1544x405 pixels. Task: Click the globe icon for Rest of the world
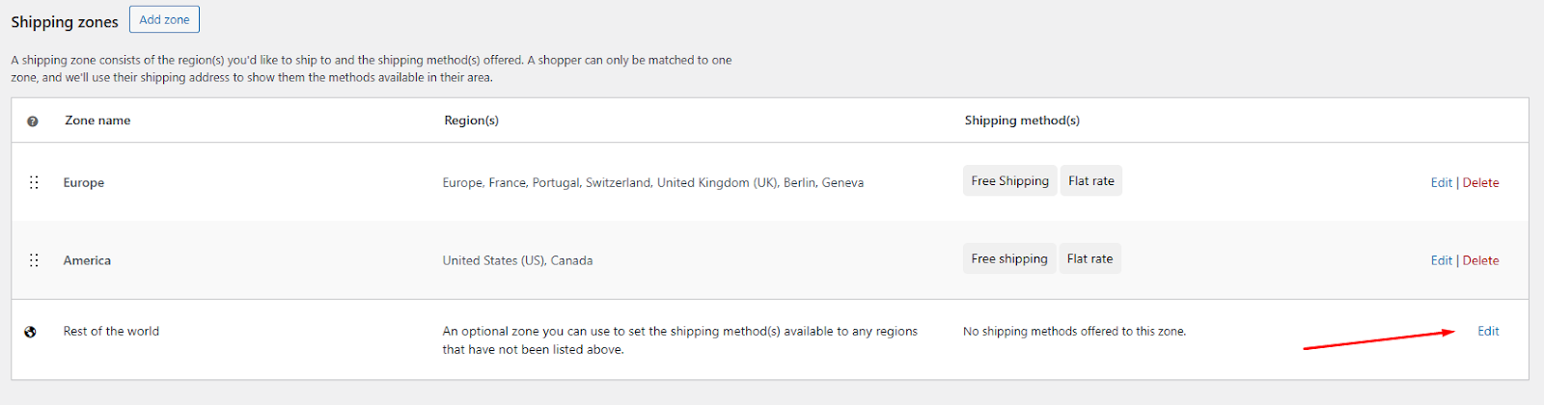(30, 332)
